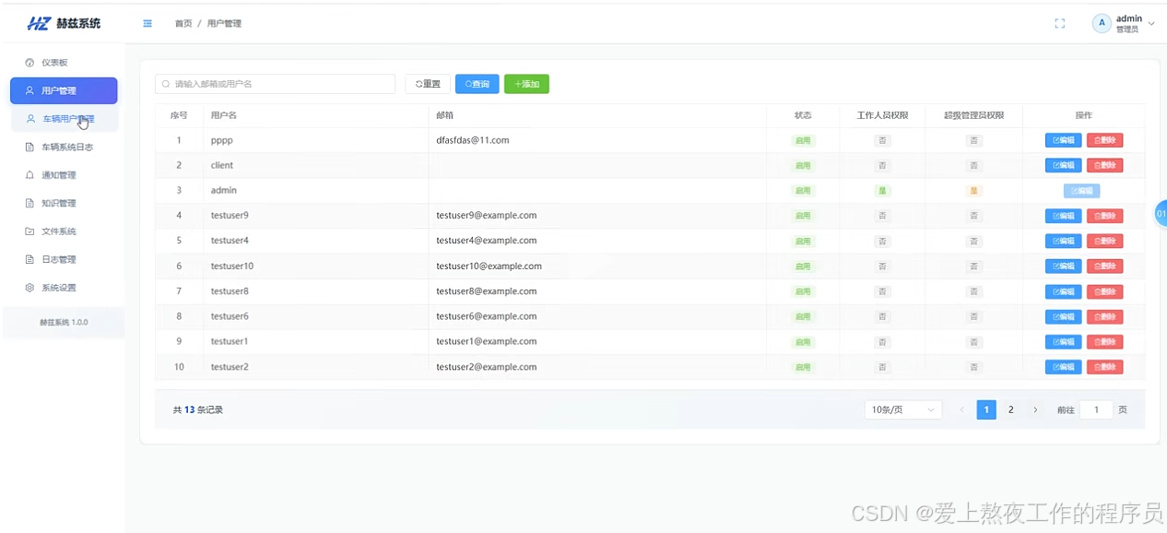Viewport: 1167px width, 533px height.
Task: Open 文件系统 in sidebar
Action: 64,231
